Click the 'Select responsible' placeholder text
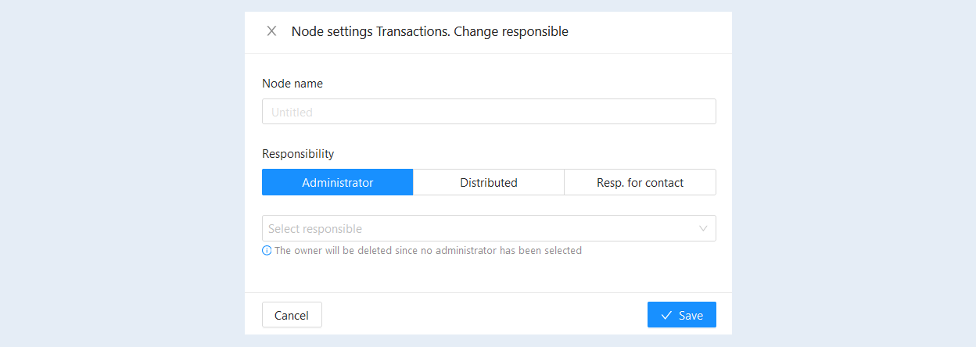 (315, 229)
